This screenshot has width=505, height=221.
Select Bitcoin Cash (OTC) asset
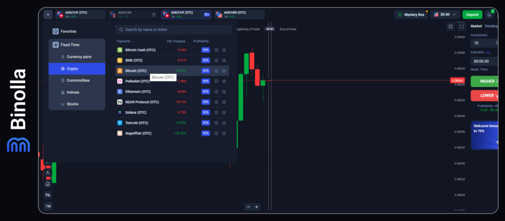click(172, 50)
